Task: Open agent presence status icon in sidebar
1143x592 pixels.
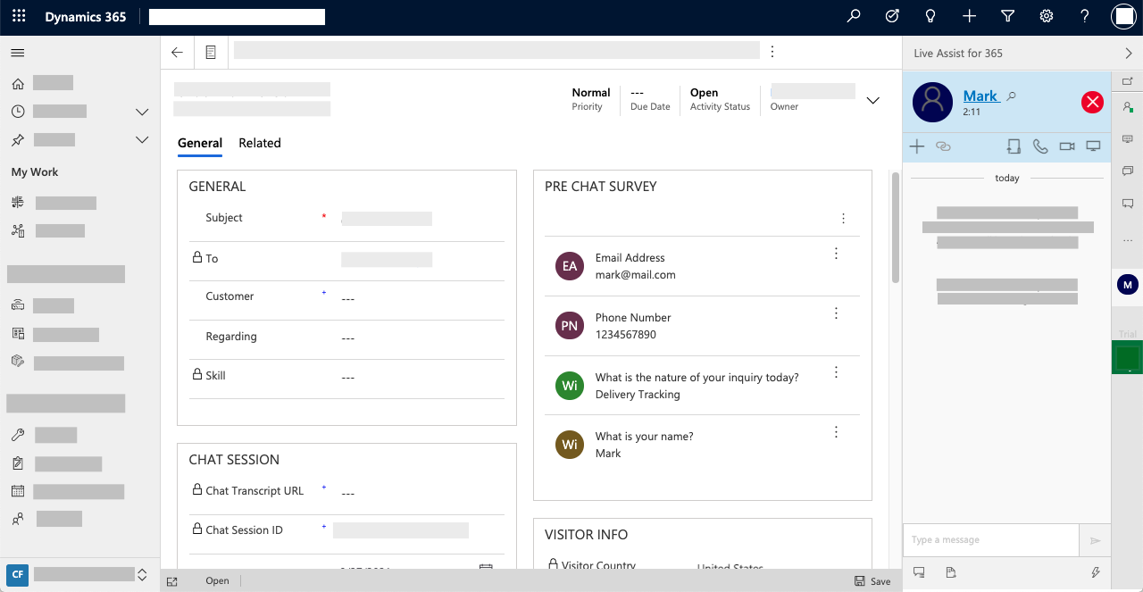Action: coord(1127,106)
